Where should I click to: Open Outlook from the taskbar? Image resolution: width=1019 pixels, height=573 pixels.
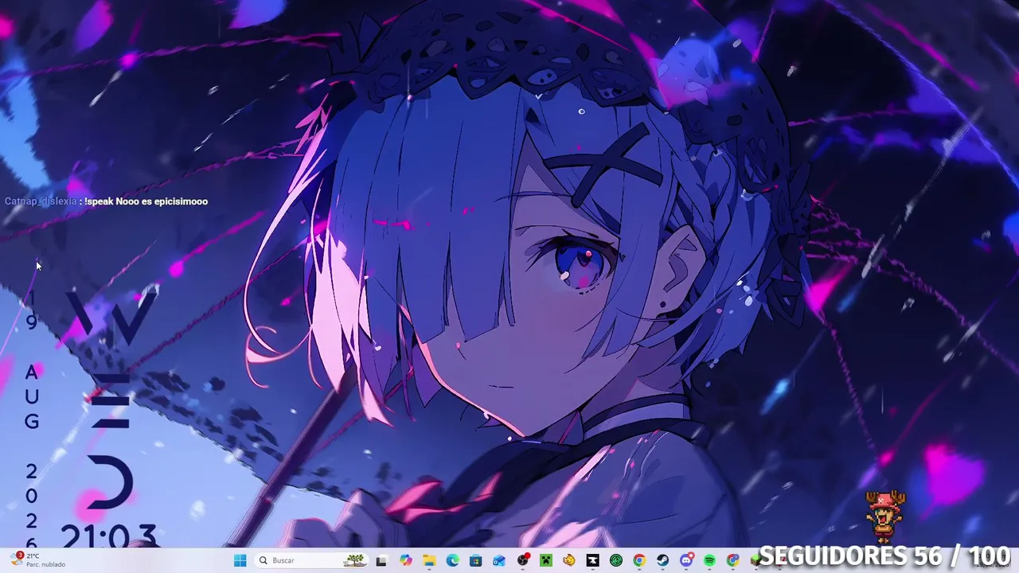(x=499, y=560)
